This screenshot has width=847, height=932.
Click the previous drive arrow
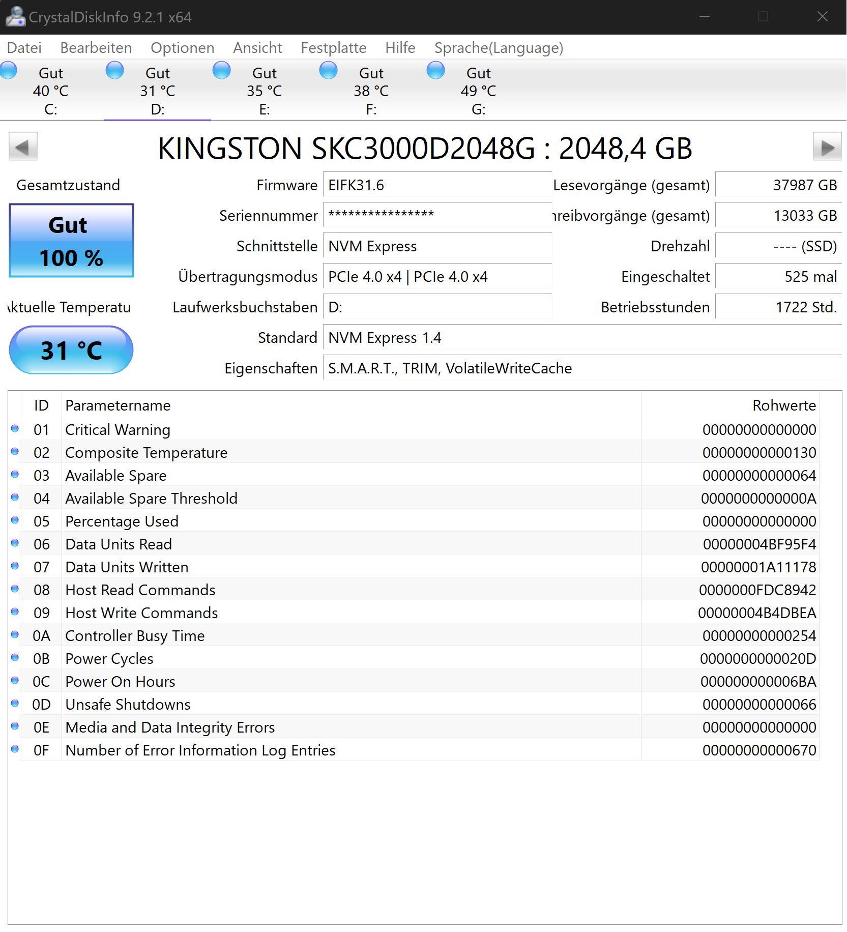[x=23, y=147]
